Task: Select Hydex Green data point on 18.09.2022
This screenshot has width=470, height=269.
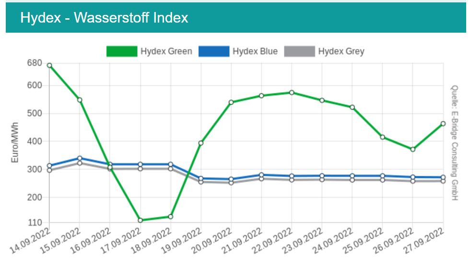Action: [x=171, y=217]
